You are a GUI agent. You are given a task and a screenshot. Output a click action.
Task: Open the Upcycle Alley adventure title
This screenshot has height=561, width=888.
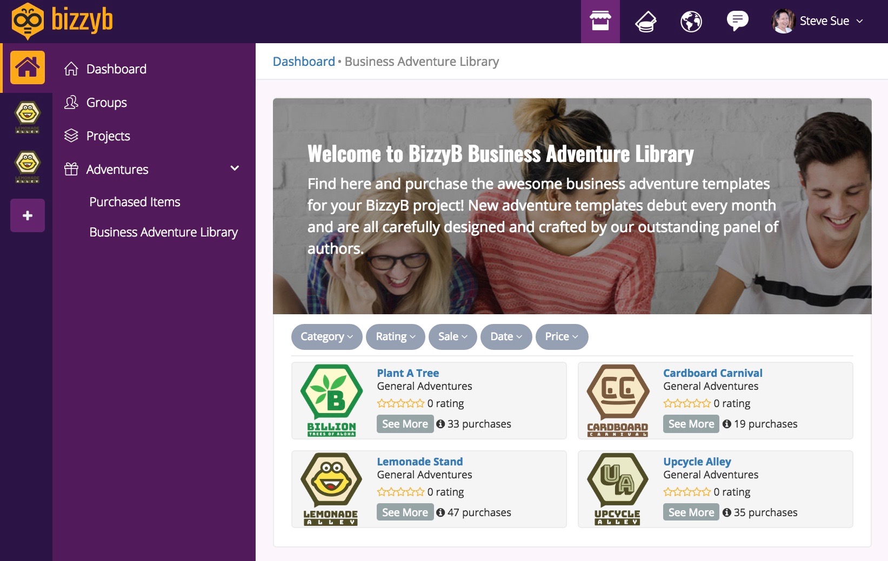[x=697, y=462]
